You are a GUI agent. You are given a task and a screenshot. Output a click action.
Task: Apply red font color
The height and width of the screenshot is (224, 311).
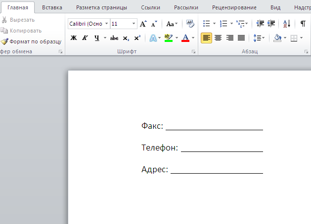[x=185, y=38]
